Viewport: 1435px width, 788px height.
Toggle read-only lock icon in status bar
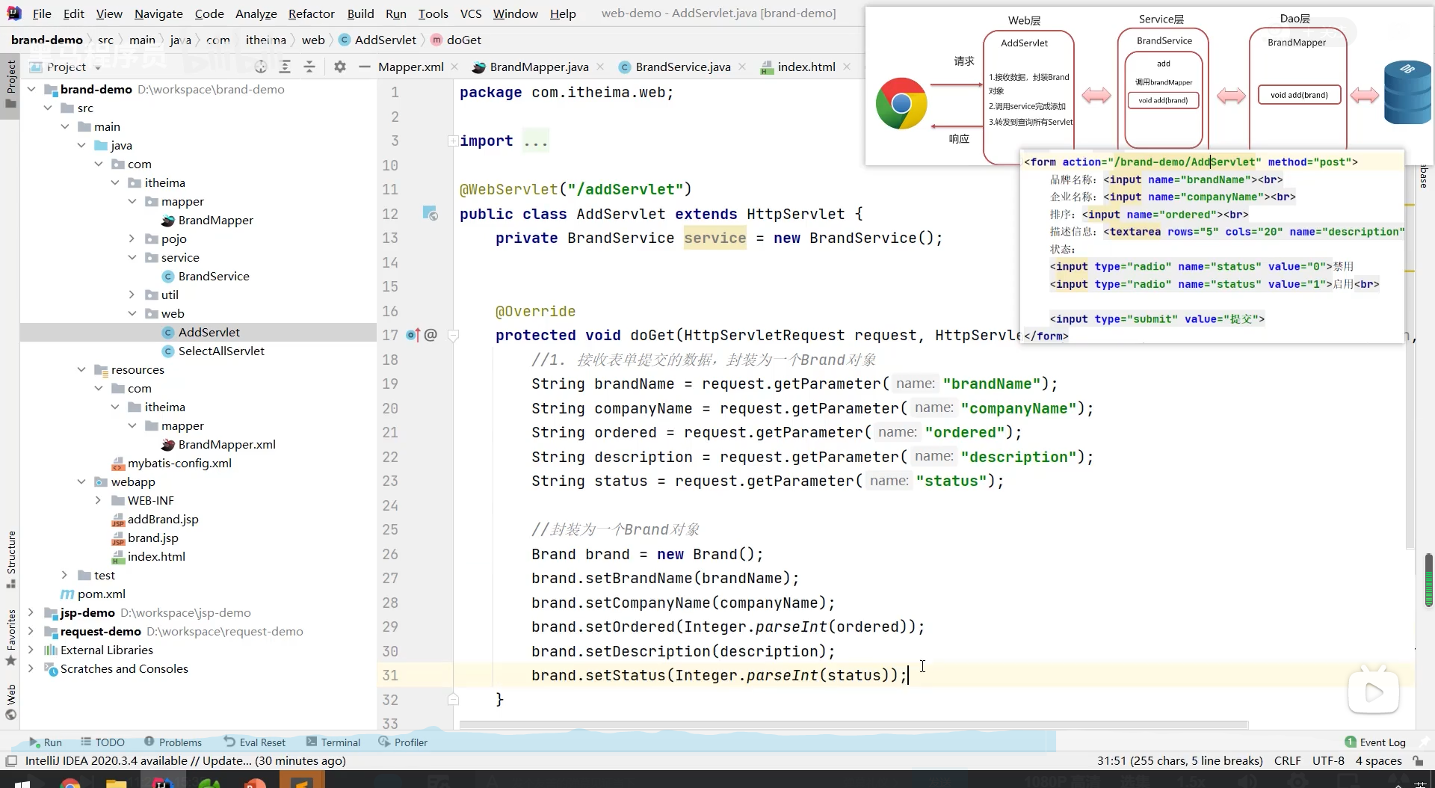click(x=1418, y=761)
